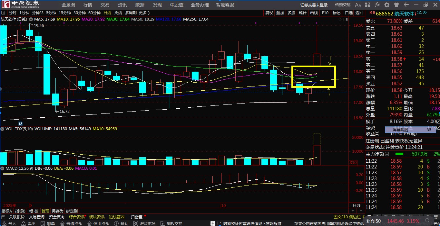The width and height of the screenshot is (440, 226).
Task: Open 期权交易 options trading icon
Action: point(171,223)
